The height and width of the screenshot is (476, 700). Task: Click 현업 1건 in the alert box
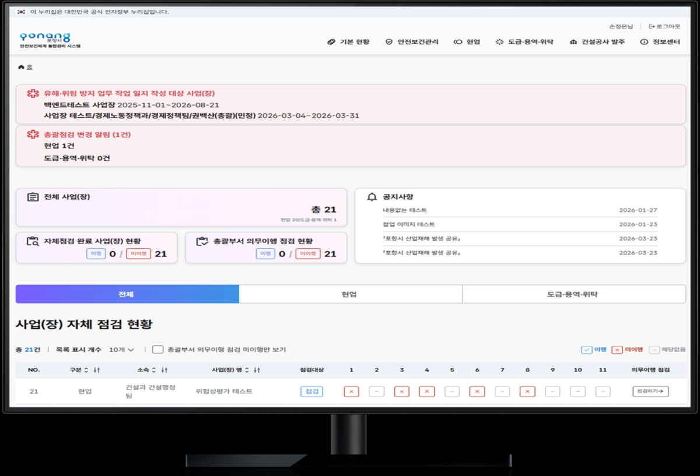59,145
